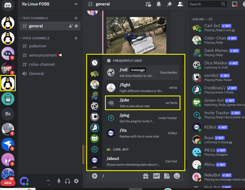Show pinned messages with the pin icon
Viewport: 245px width, 190px height.
tap(169, 4)
